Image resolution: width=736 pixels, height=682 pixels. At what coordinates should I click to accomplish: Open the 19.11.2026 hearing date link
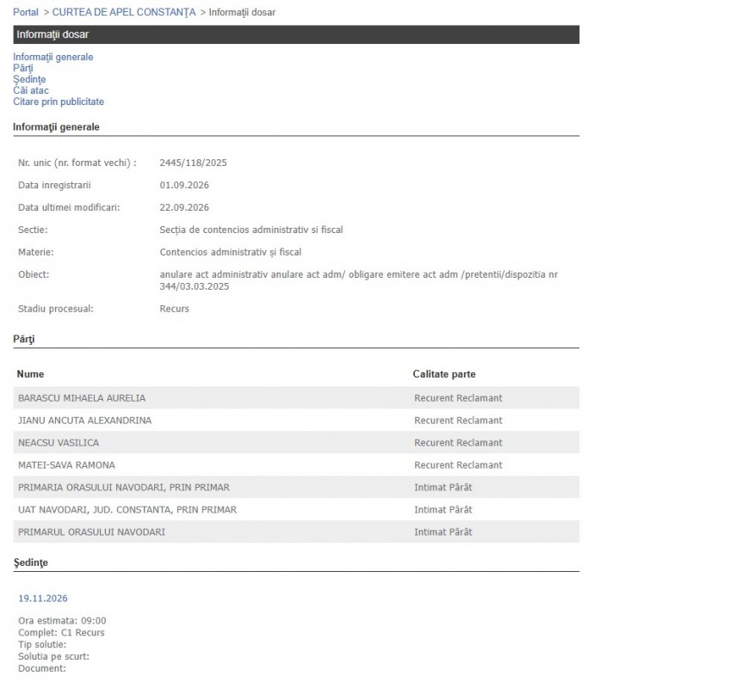[43, 599]
